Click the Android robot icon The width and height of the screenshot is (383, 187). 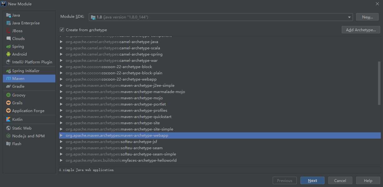tap(8, 54)
